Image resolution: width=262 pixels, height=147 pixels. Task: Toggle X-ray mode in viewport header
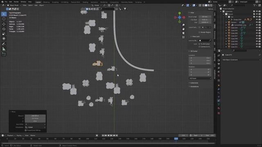pyautogui.click(x=200, y=5)
